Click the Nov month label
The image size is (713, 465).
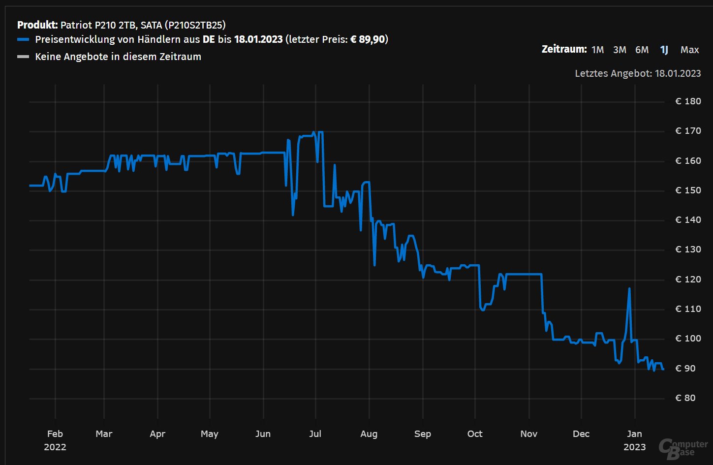click(529, 434)
